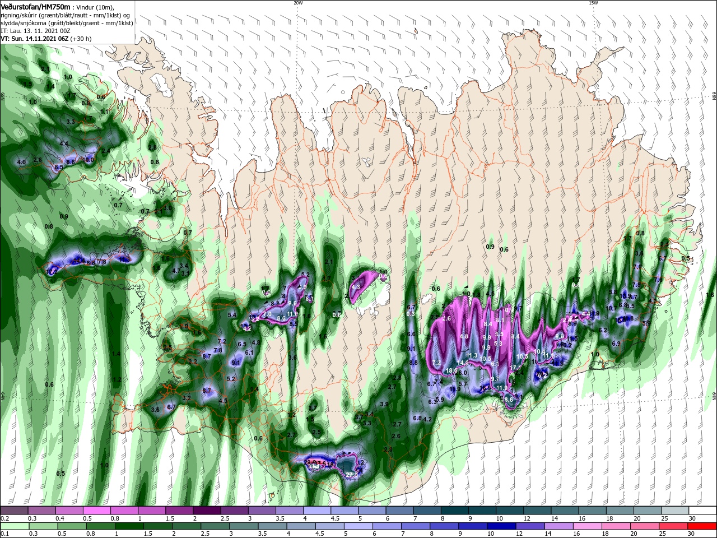Screen dimensions: 717x538
Task: Pick bottom-row swatch between 6 and 7
Action: pos(388,526)
